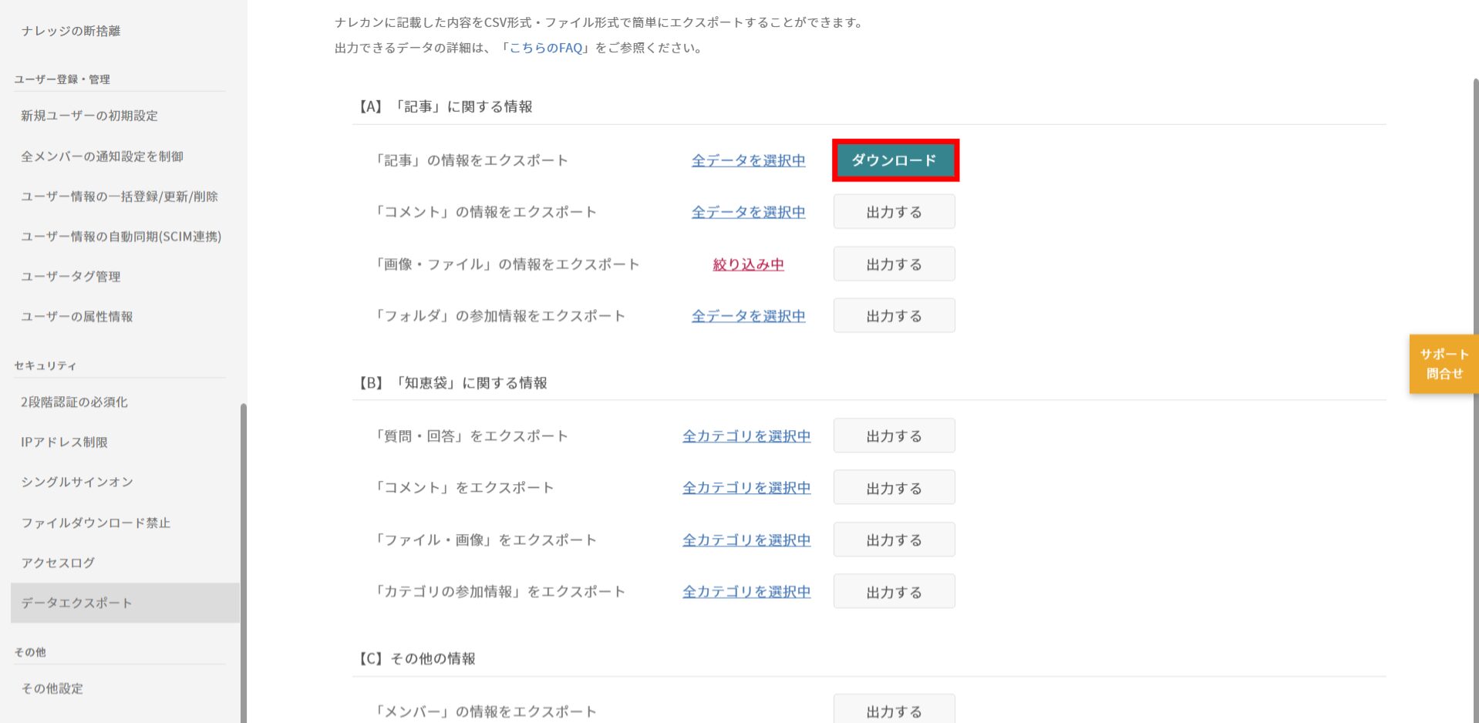This screenshot has width=1479, height=723.
Task: Open the red 絞り込み中 filter link
Action: click(x=748, y=264)
